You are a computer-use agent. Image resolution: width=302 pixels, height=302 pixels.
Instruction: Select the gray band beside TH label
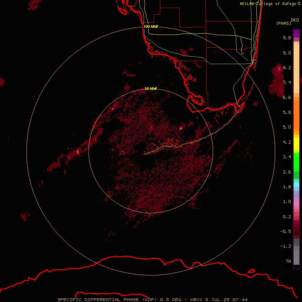tap(296, 258)
